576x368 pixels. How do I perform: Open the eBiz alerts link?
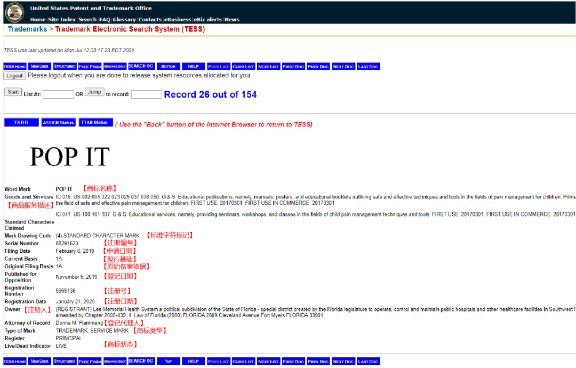pos(207,20)
